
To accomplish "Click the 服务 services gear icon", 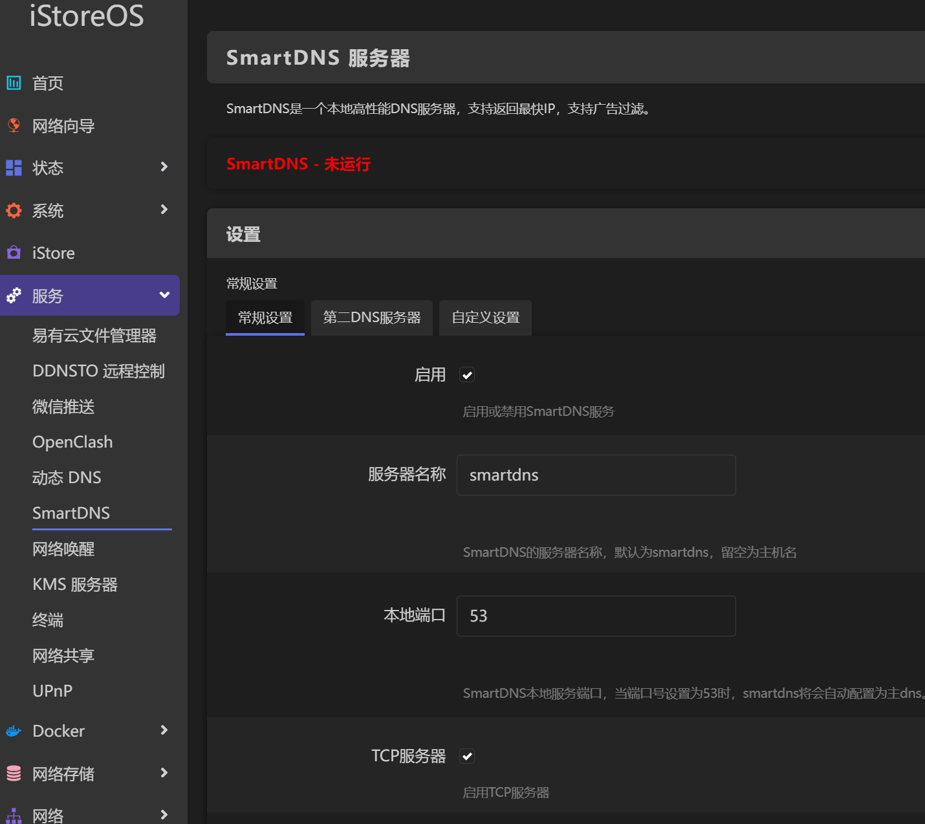I will (14, 295).
